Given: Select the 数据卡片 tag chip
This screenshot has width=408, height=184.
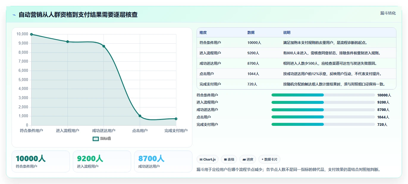Looking at the screenshot, I should pyautogui.click(x=269, y=159).
